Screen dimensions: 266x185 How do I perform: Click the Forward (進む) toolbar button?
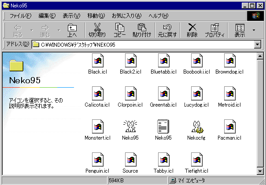coord(45,30)
